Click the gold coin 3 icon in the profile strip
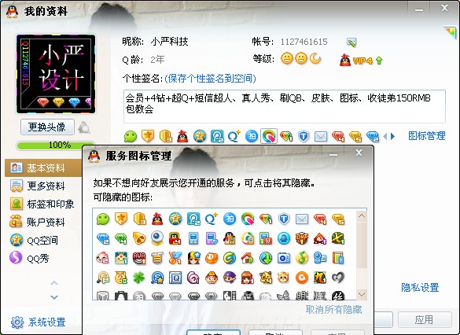 pos(165,136)
